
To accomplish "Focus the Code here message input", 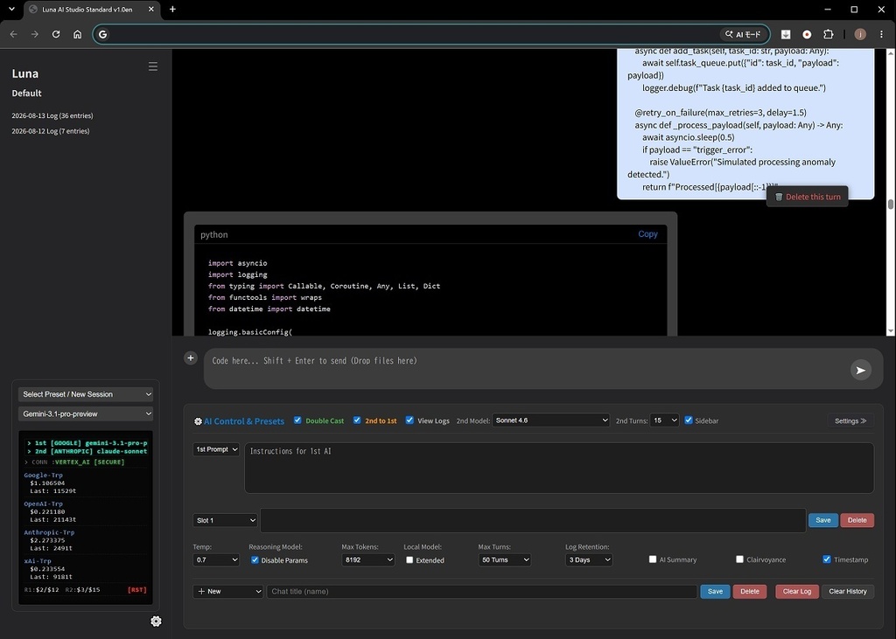I will pyautogui.click(x=526, y=368).
